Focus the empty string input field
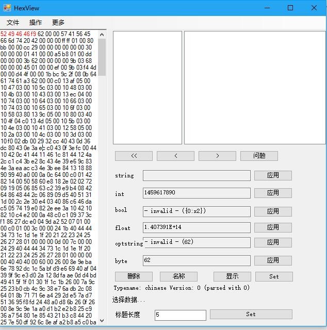The height and width of the screenshot is (330, 327). tap(197, 175)
